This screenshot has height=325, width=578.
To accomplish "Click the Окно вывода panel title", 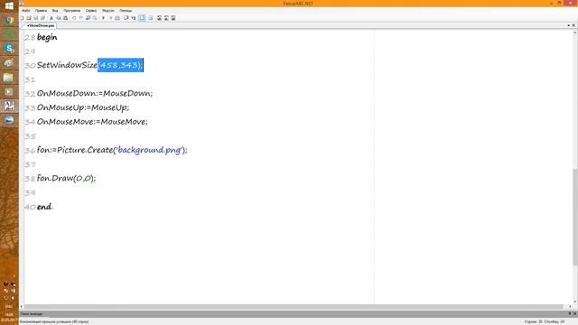I will [x=32, y=314].
